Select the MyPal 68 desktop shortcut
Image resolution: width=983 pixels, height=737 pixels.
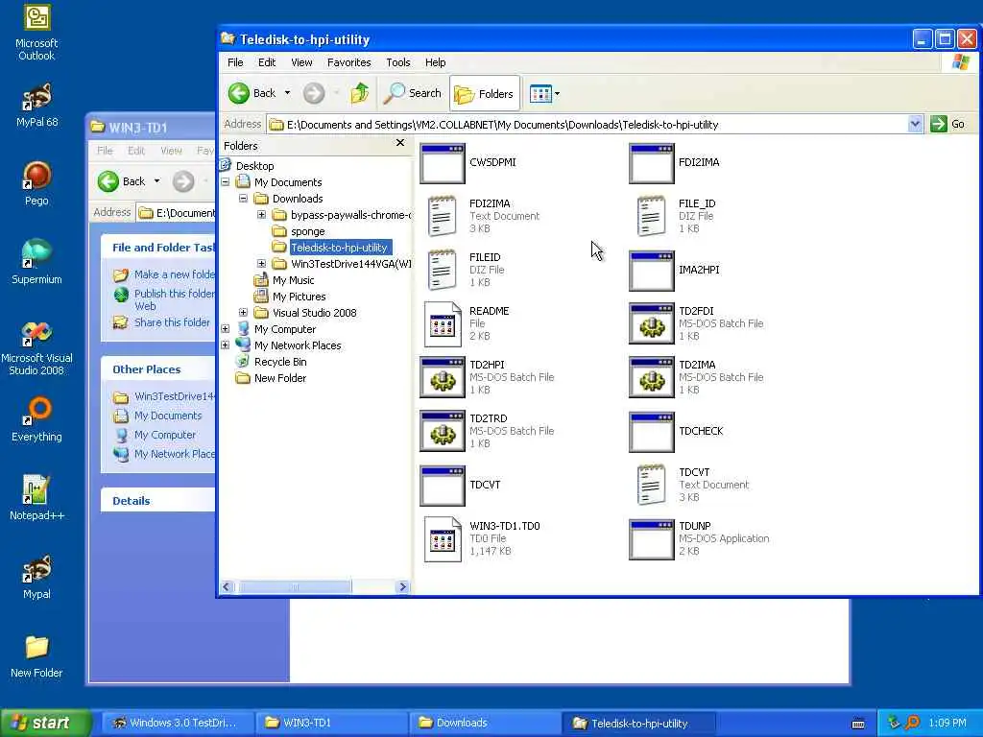(x=36, y=105)
